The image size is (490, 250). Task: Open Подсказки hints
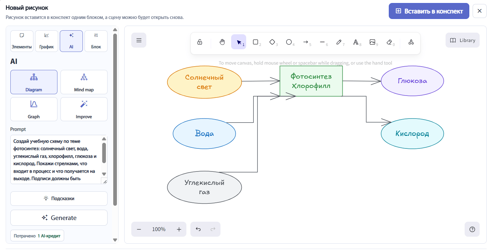pos(59,198)
